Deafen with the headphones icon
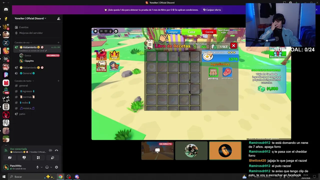Screen dimensions: 320x180 [x=47, y=167]
